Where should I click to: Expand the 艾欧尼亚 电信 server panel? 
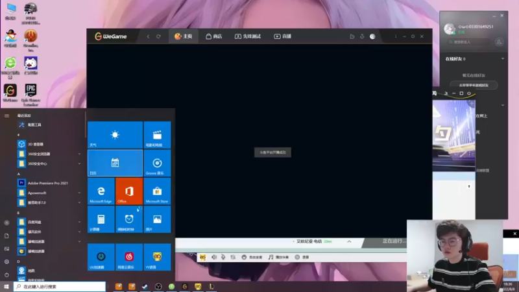point(349,241)
